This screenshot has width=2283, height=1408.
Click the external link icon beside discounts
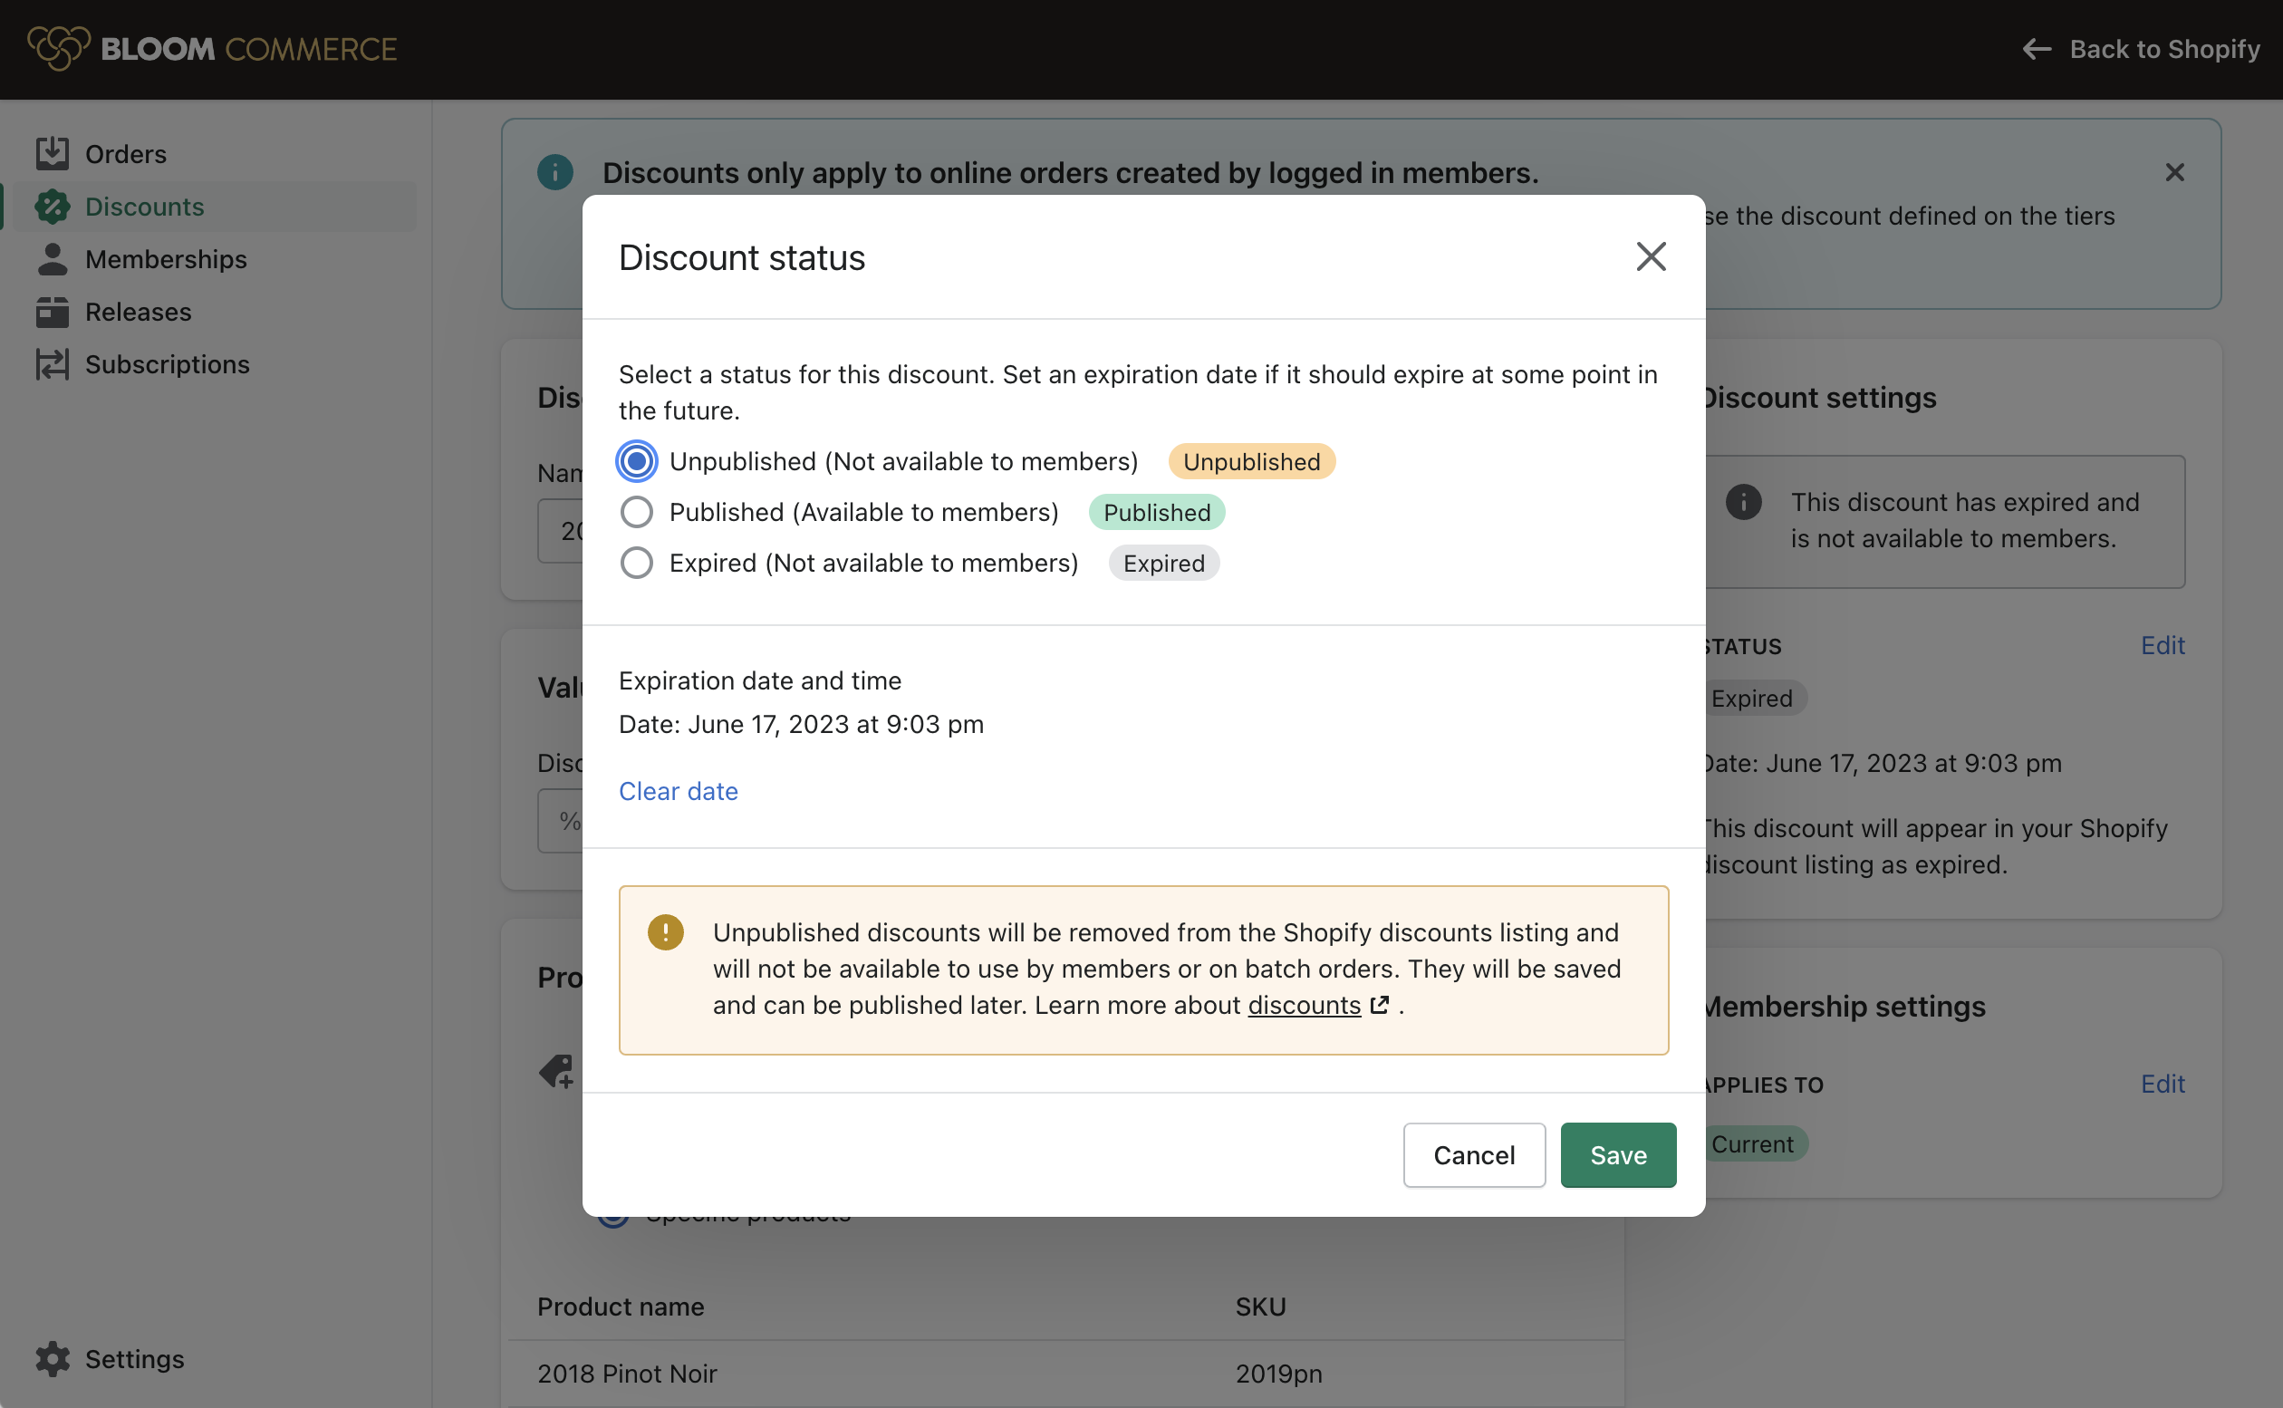point(1380,1005)
